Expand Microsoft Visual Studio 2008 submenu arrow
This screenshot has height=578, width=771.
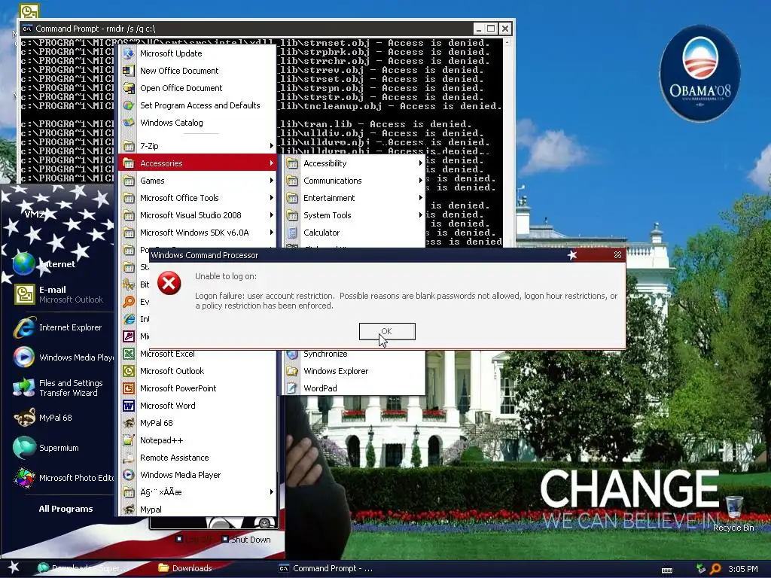[x=271, y=214]
